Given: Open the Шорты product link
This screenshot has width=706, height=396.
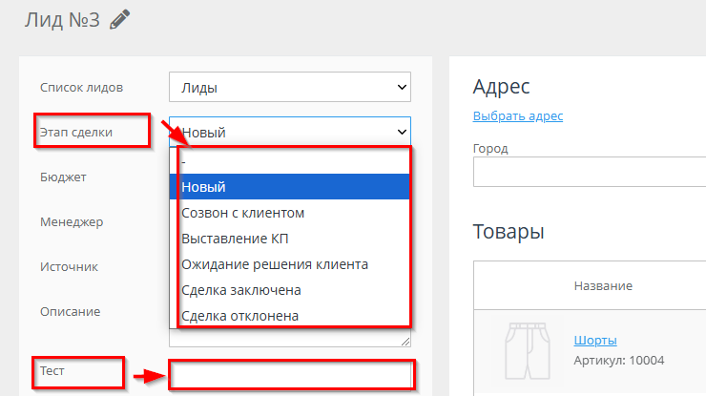Looking at the screenshot, I should [x=595, y=340].
